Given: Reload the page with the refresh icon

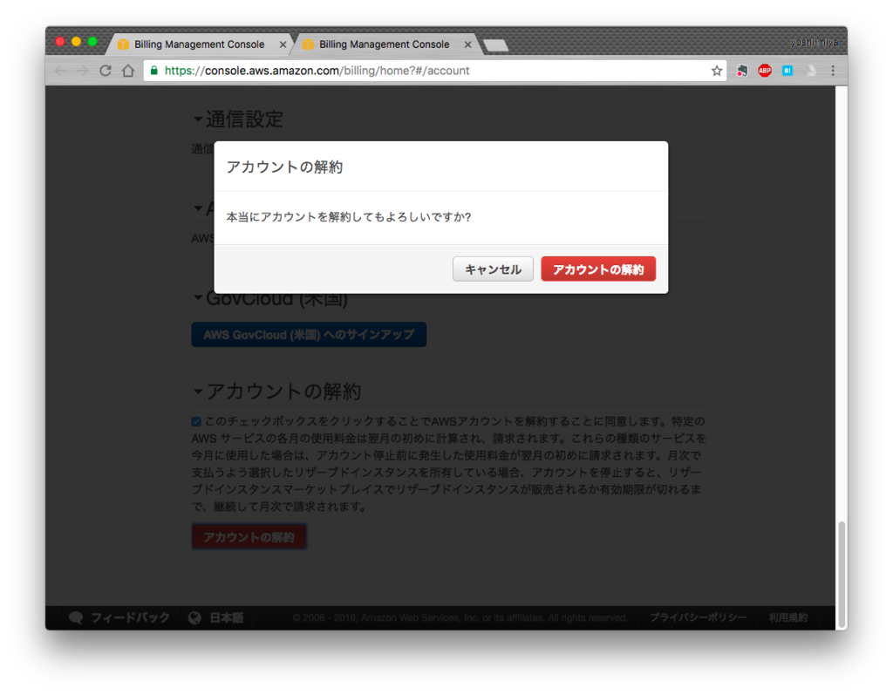Looking at the screenshot, I should pyautogui.click(x=106, y=71).
